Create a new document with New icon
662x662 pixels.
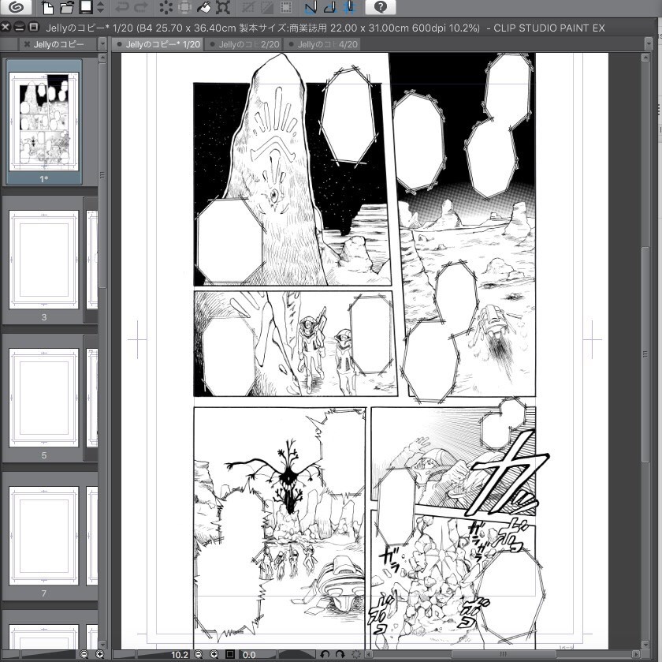(x=48, y=8)
